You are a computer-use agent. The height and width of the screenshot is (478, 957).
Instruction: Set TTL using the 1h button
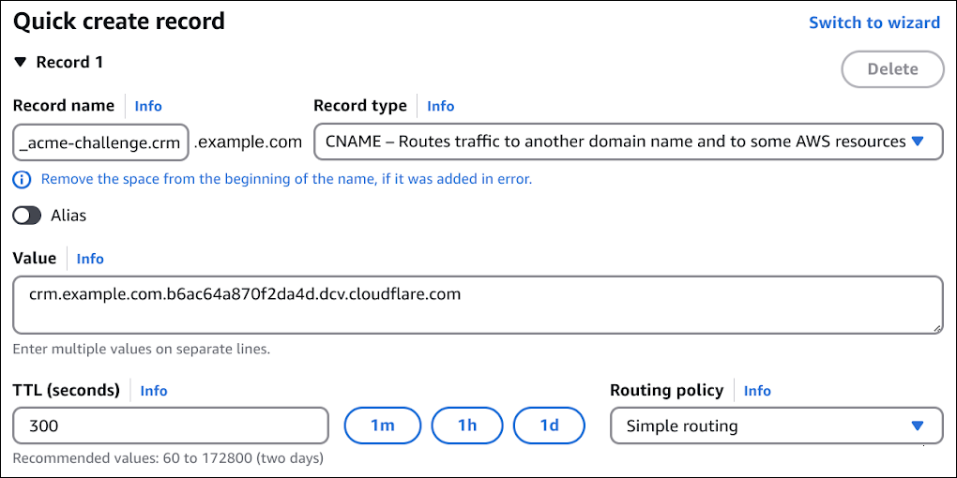tap(467, 426)
